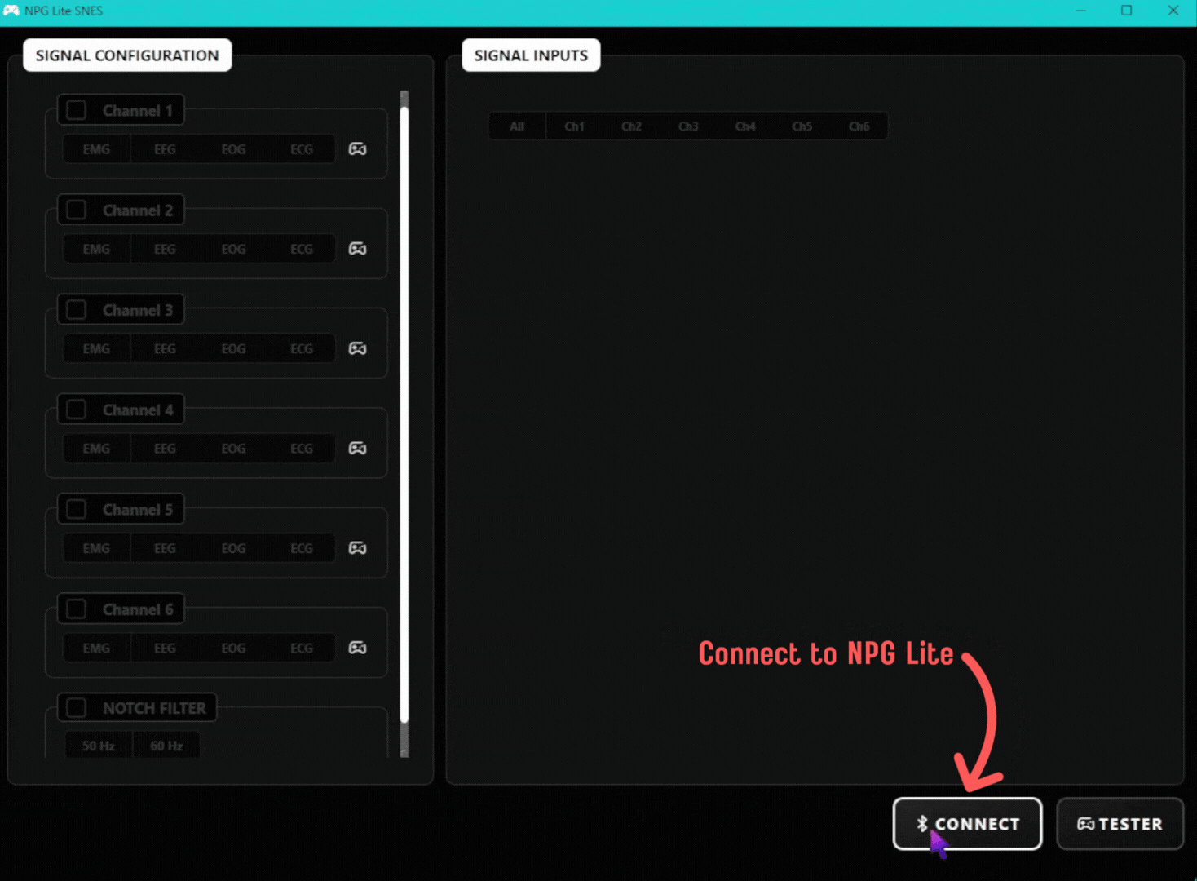Screen dimensions: 1197x881
Task: Click the Bluetooth CONNECT button
Action: click(967, 824)
